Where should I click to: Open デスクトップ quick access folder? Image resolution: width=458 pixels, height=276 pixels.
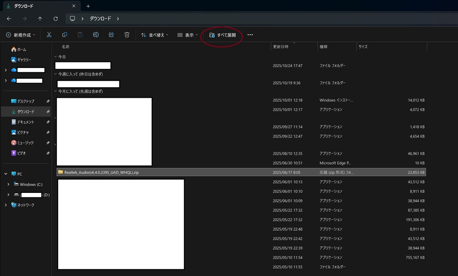pos(23,101)
